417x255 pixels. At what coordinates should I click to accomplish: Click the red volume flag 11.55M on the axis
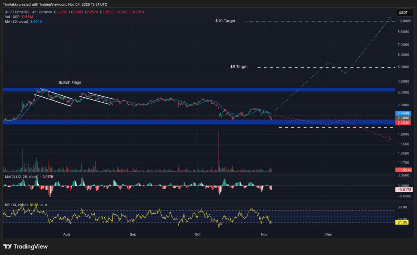pyautogui.click(x=404, y=169)
